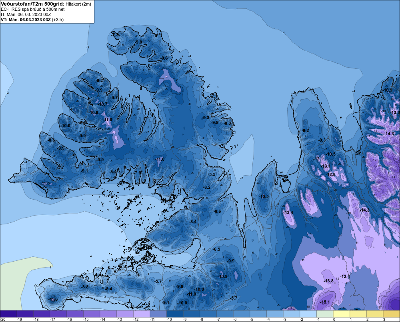400x322 pixels.
Task: Click the pale green swatch between -1 and 0
Action: pos(325,314)
